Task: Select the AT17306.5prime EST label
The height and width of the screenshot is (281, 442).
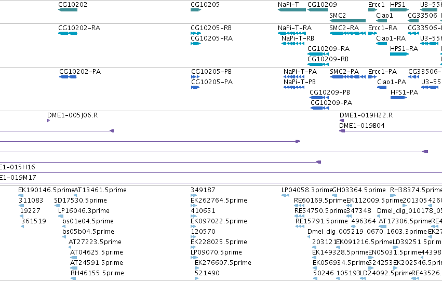Action: pyautogui.click(x=405, y=221)
